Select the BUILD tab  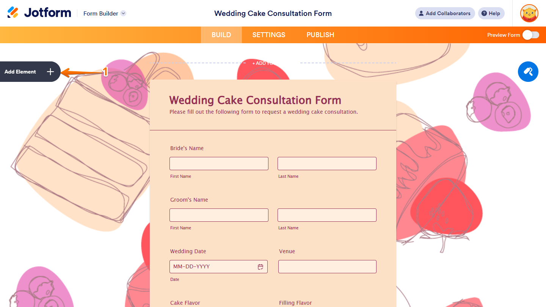pos(221,34)
